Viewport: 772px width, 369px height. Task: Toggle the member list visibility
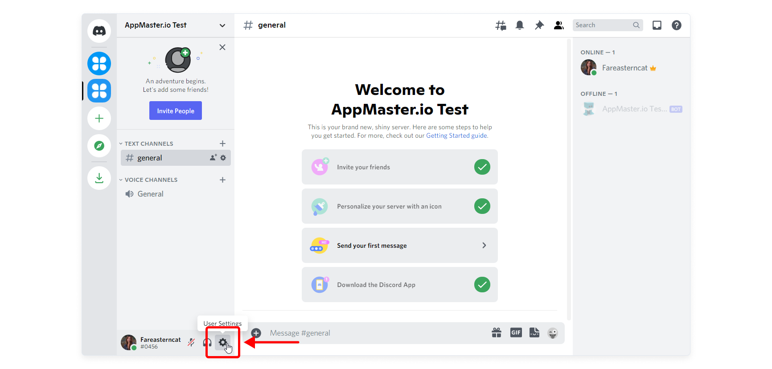pyautogui.click(x=559, y=25)
